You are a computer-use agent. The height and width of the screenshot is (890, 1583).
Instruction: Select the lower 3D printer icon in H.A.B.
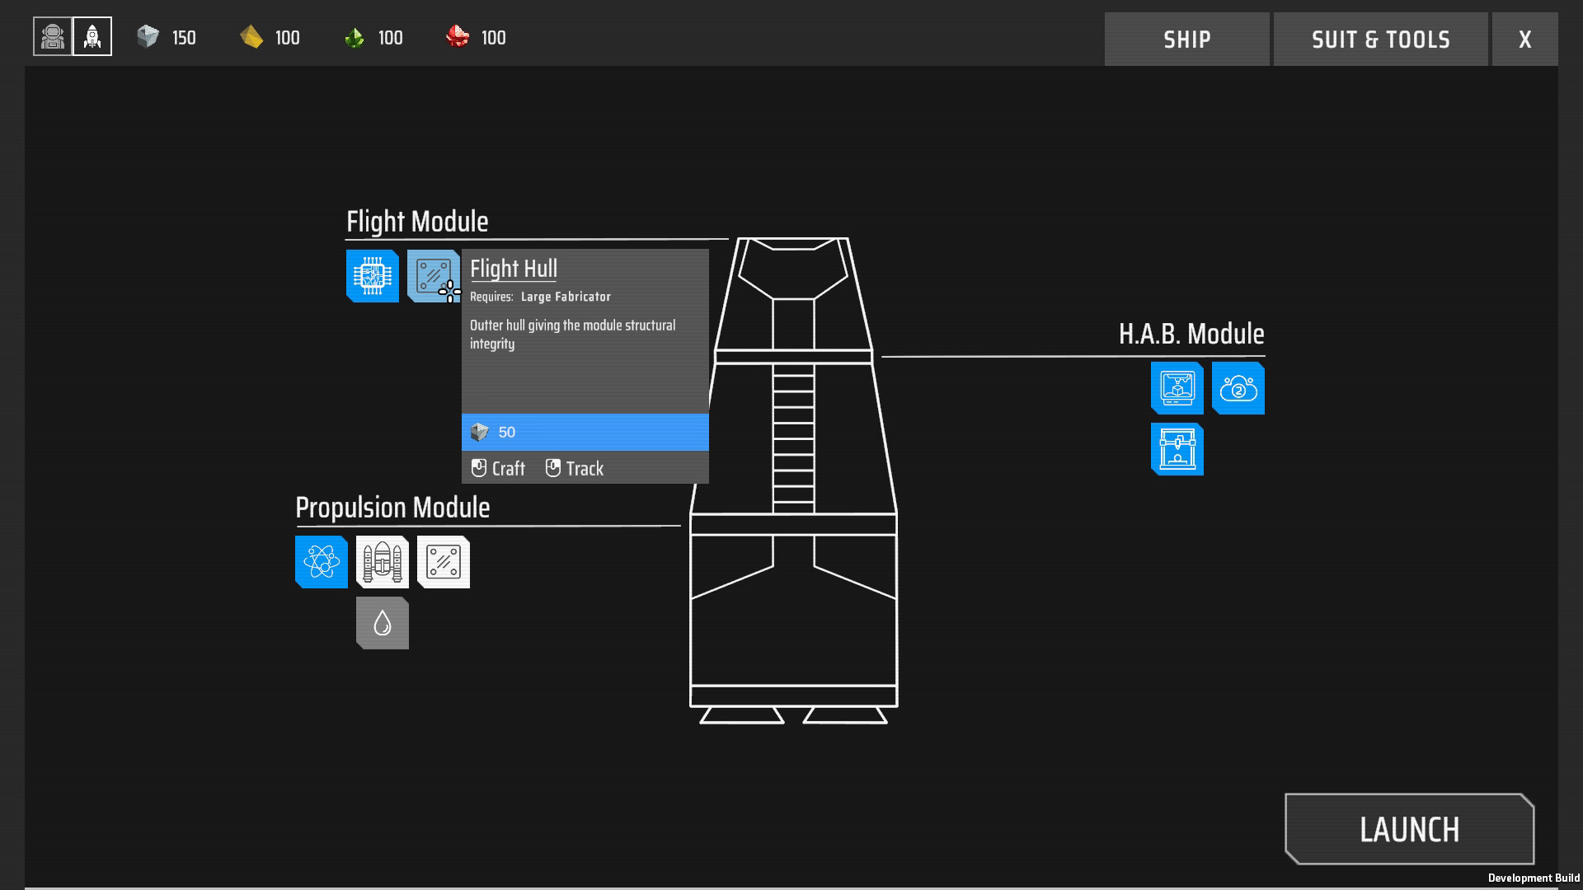[x=1177, y=449]
